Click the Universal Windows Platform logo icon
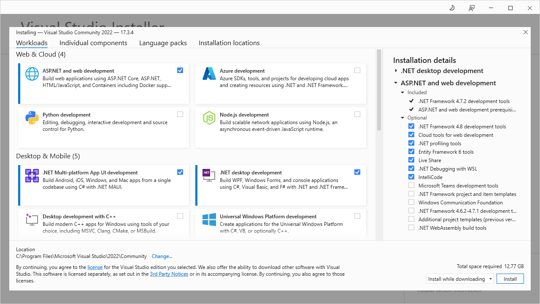 (209, 220)
